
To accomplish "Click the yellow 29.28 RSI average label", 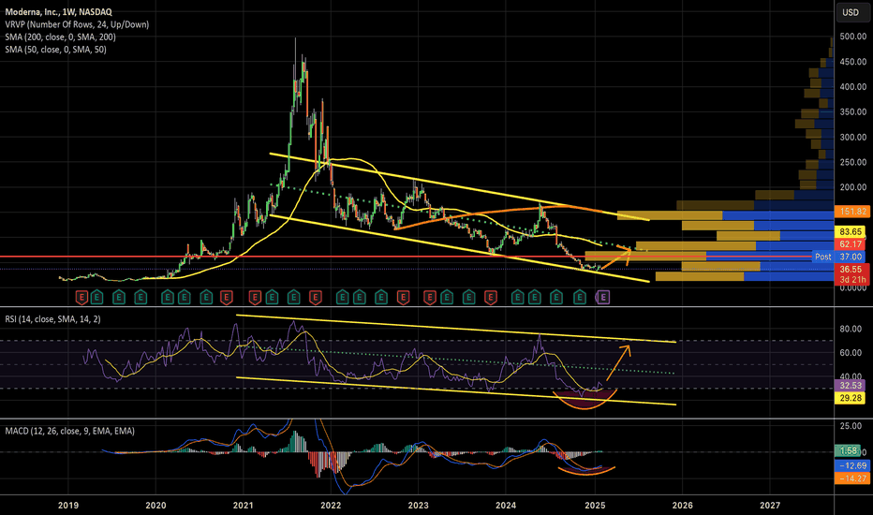I will click(x=851, y=398).
